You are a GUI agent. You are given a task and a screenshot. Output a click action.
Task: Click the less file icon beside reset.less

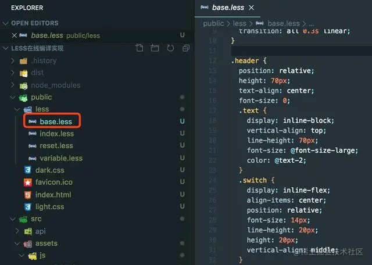(33, 146)
